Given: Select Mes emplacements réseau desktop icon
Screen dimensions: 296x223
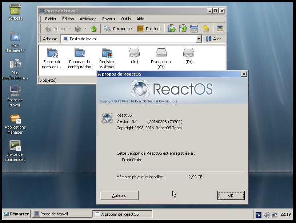Looking at the screenshot, I should [x=15, y=69].
